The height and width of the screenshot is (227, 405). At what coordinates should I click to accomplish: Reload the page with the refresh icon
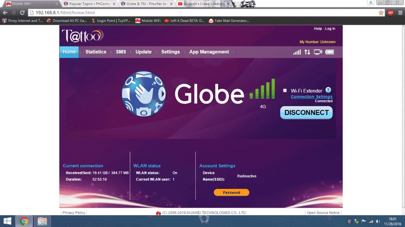(22, 13)
